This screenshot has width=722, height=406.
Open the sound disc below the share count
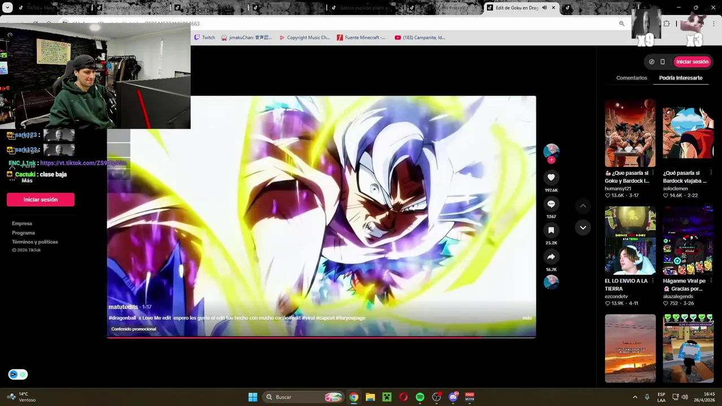[x=551, y=282]
